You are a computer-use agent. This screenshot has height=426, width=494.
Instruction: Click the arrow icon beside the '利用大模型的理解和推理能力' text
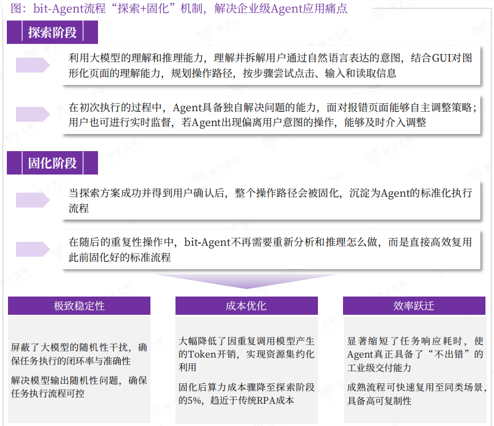pyautogui.click(x=33, y=66)
